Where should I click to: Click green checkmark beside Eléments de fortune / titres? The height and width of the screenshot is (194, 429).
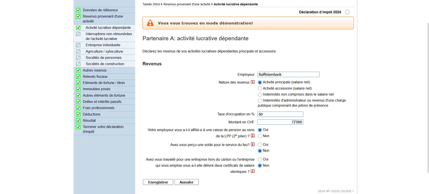coord(78,83)
